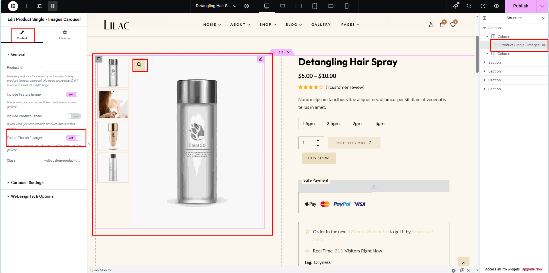Viewport: 549px width, 273px height.
Task: Click the Class input field
Action: click(x=62, y=160)
